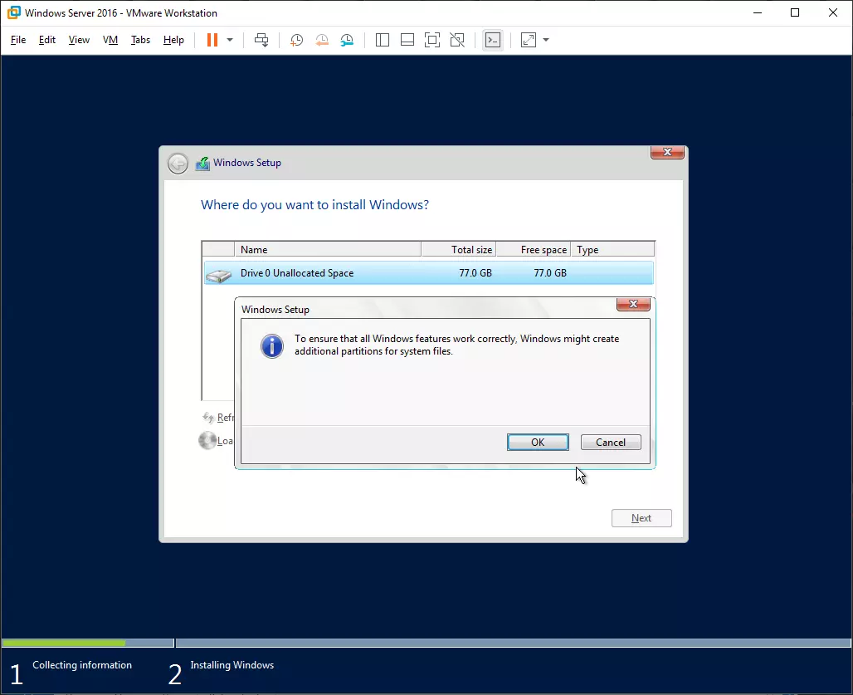Pause the virtual machine with the orange button

point(212,40)
